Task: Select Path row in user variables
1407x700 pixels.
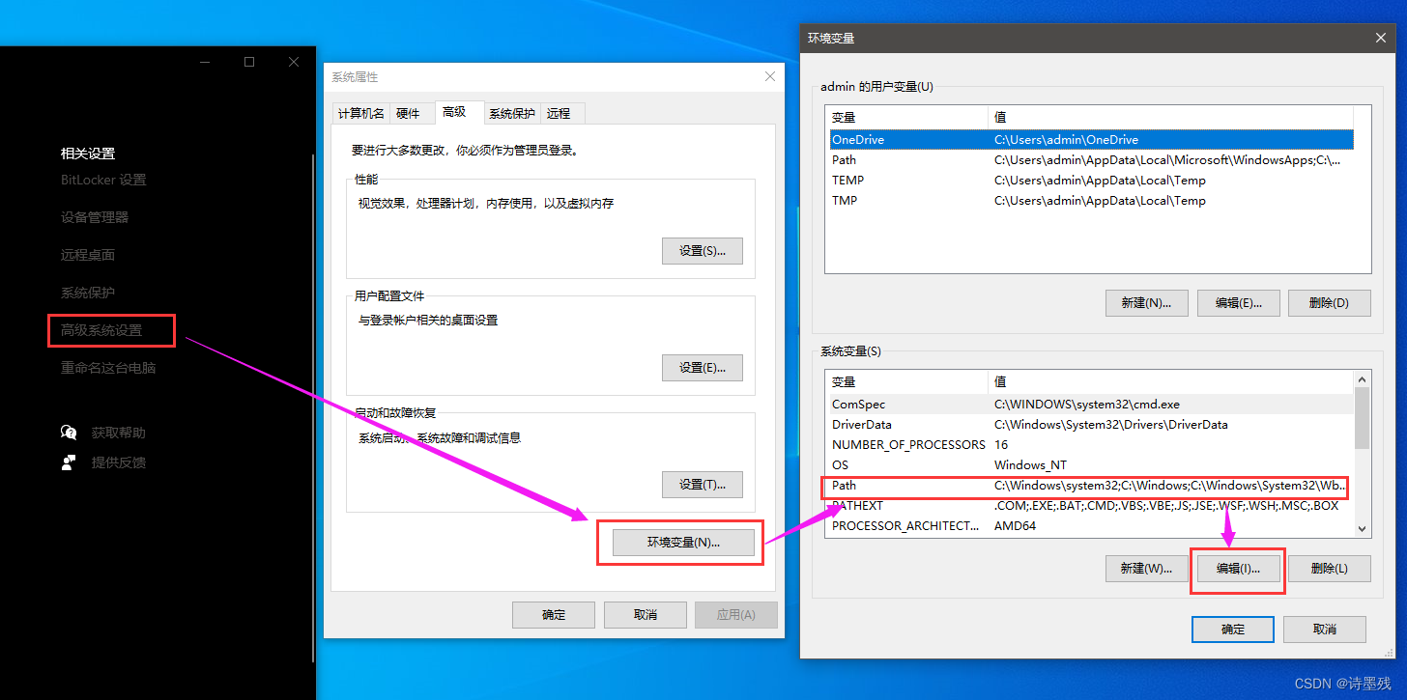Action: [x=1091, y=160]
